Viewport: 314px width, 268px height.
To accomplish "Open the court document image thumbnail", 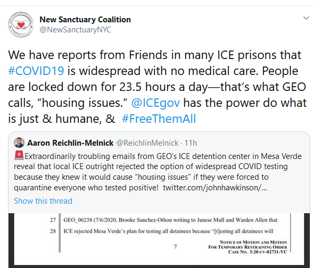I will coord(159,240).
